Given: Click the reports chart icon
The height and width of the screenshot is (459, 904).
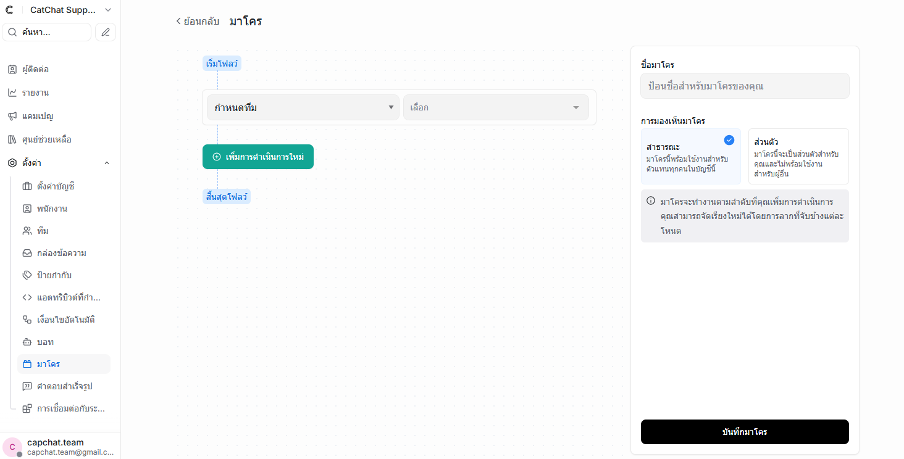Looking at the screenshot, I should pos(12,93).
